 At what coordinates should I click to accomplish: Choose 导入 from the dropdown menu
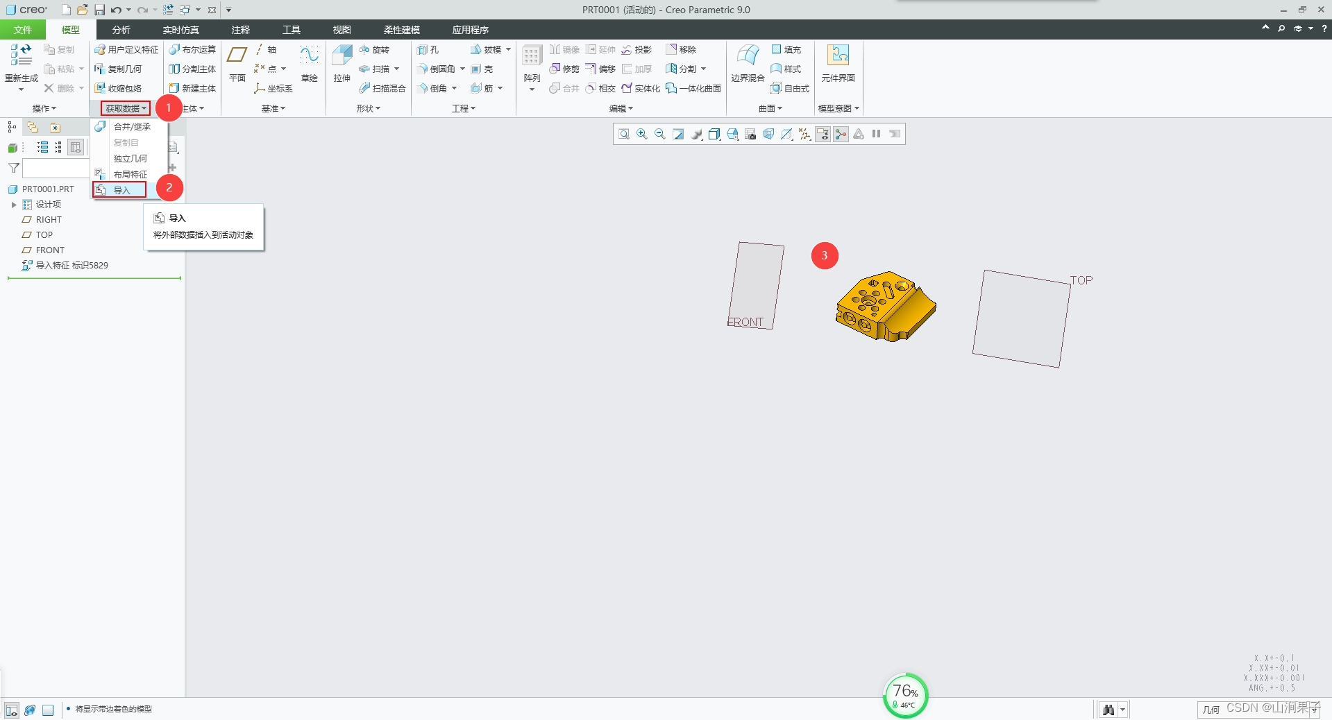pyautogui.click(x=121, y=190)
